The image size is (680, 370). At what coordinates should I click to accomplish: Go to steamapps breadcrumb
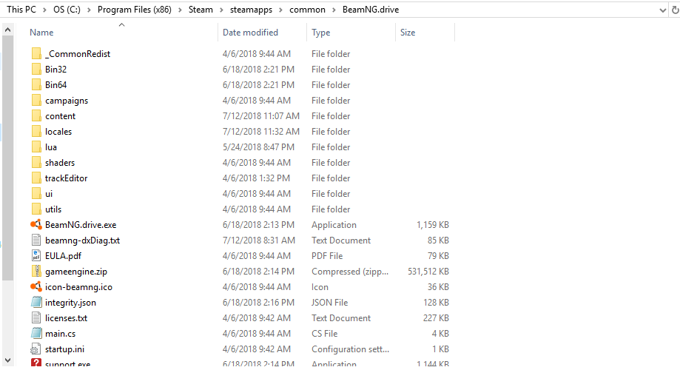251,10
